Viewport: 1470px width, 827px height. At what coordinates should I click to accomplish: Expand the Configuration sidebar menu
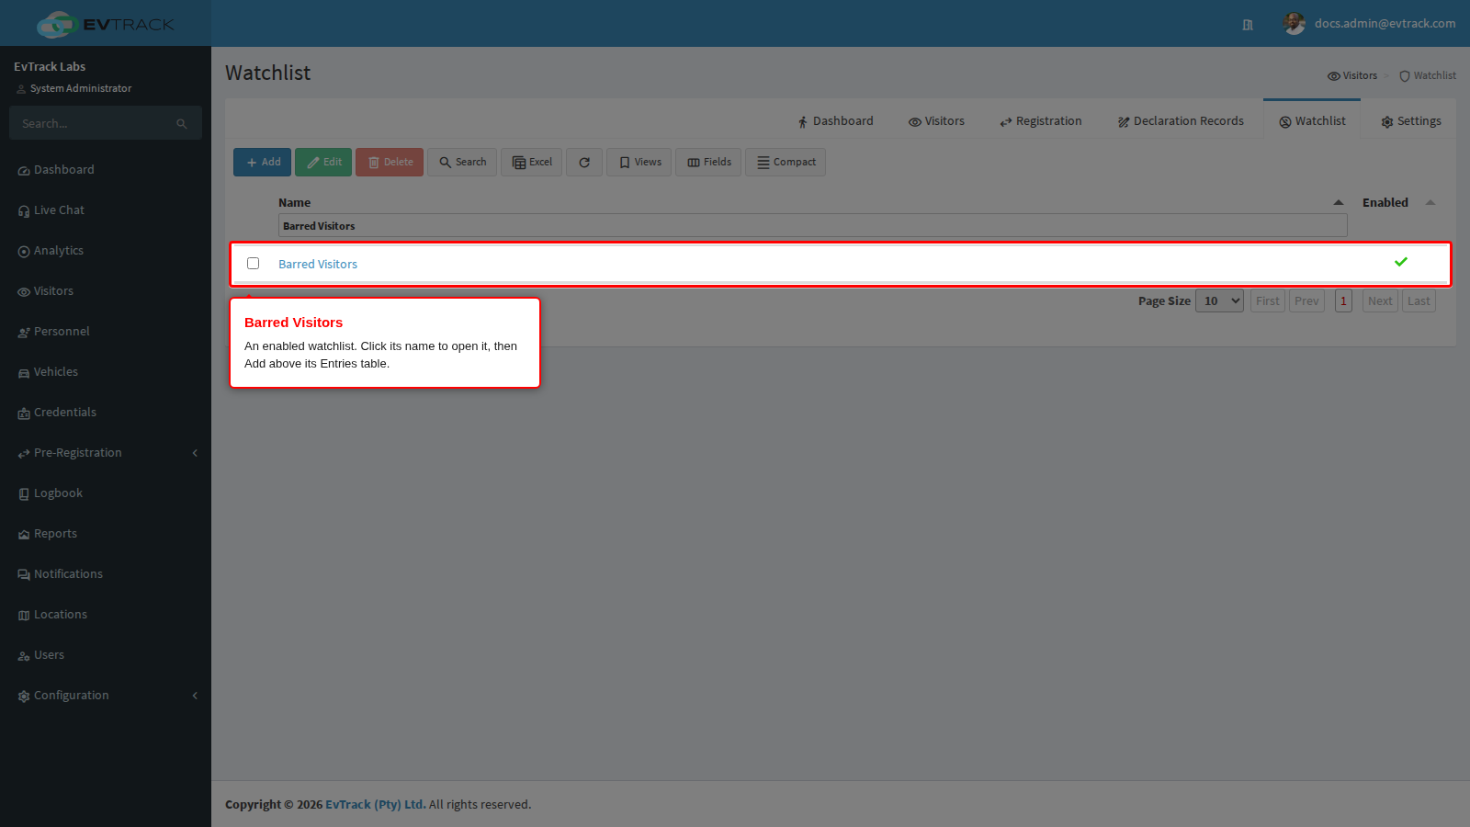tap(106, 696)
